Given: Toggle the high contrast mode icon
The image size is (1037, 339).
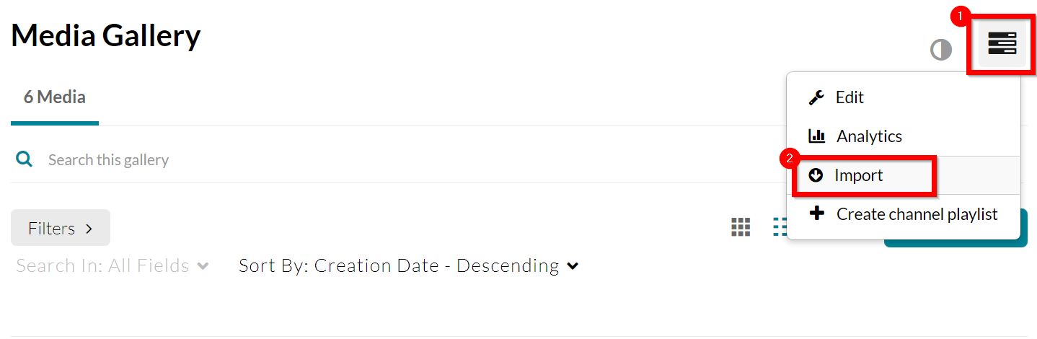Looking at the screenshot, I should [940, 50].
